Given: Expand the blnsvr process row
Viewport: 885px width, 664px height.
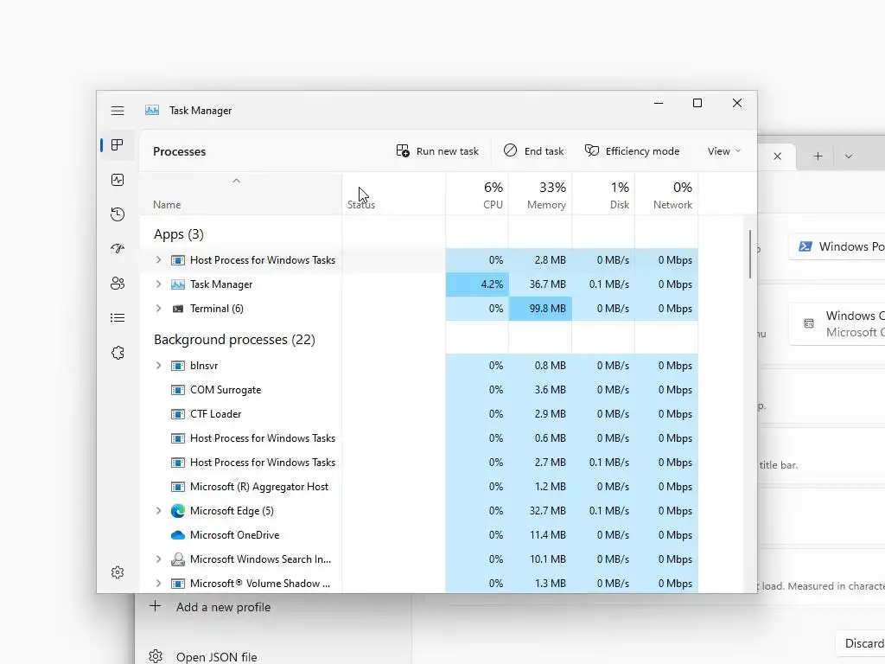Looking at the screenshot, I should pos(159,366).
